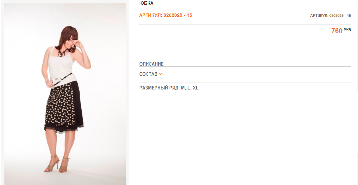Click the РАЗМЕРНЫЙ РЯД label
Screen dimensions: 358x185
159,88
